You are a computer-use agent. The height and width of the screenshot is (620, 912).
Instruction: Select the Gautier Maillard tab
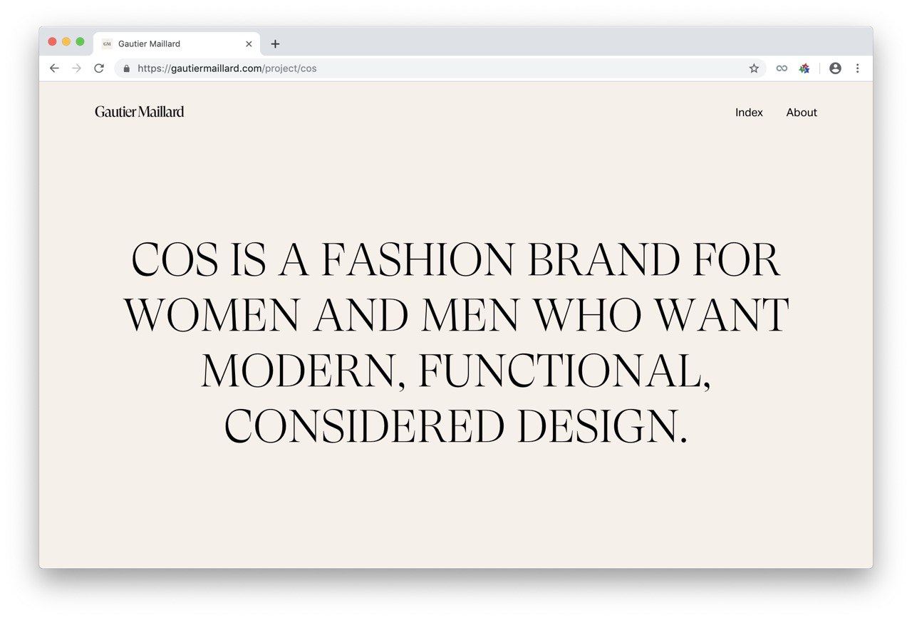click(177, 44)
